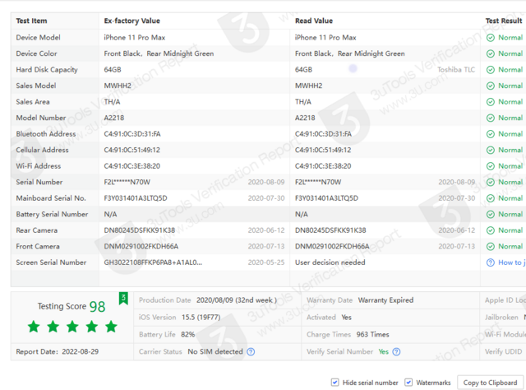The height and width of the screenshot is (390, 526).
Task: Select ex-factory Model Number A2218
Action: click(114, 118)
